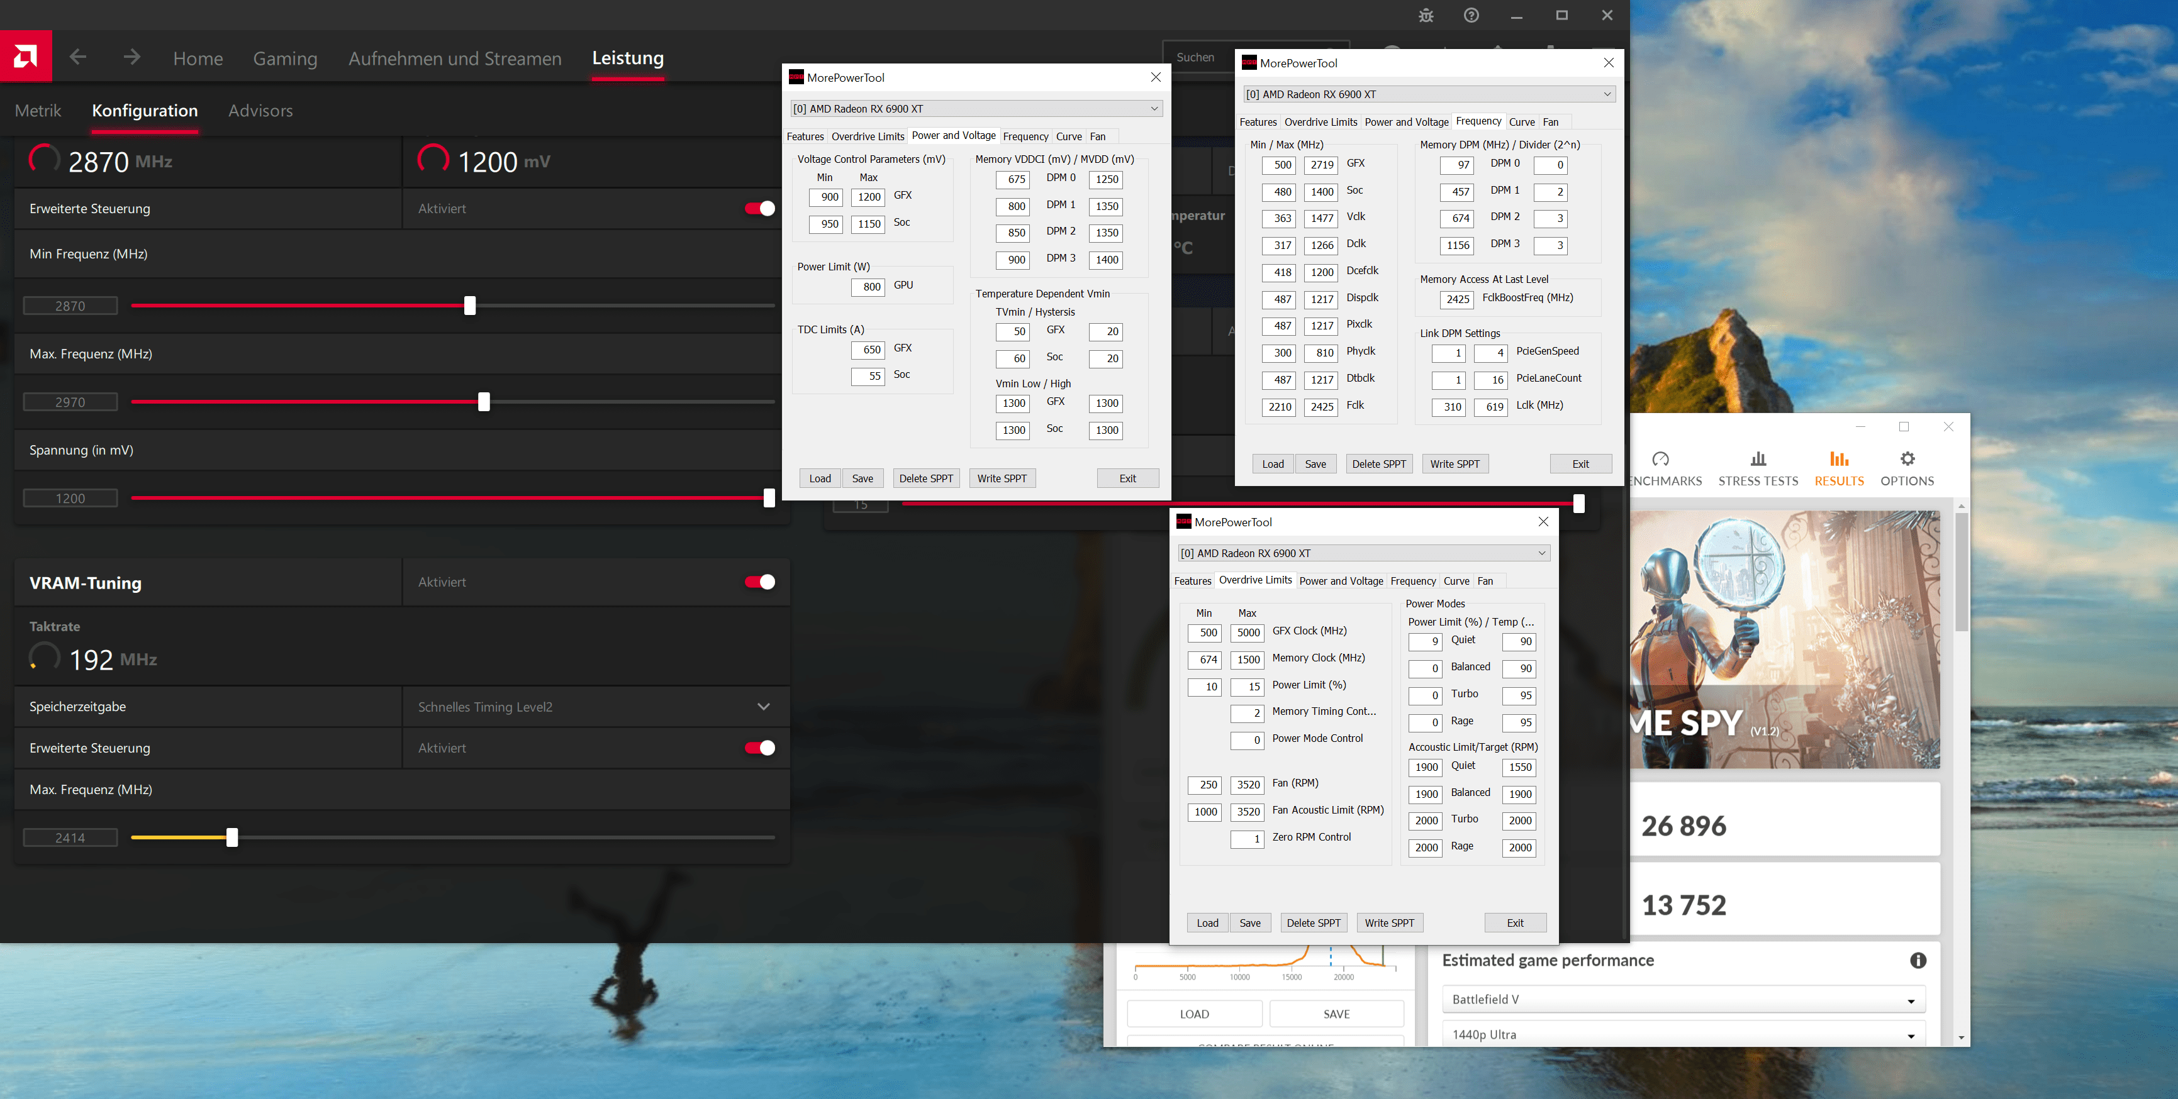Click Load in Overdrive Limits window
The width and height of the screenshot is (2178, 1099).
tap(1207, 922)
